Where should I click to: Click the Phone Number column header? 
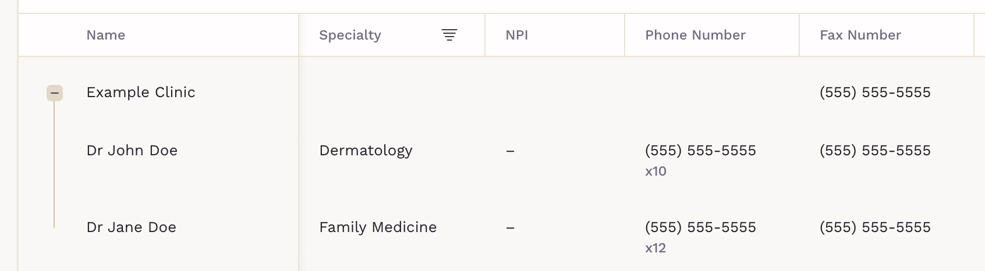point(695,35)
